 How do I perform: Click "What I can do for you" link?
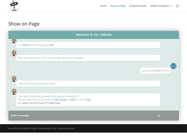[x=33, y=103]
